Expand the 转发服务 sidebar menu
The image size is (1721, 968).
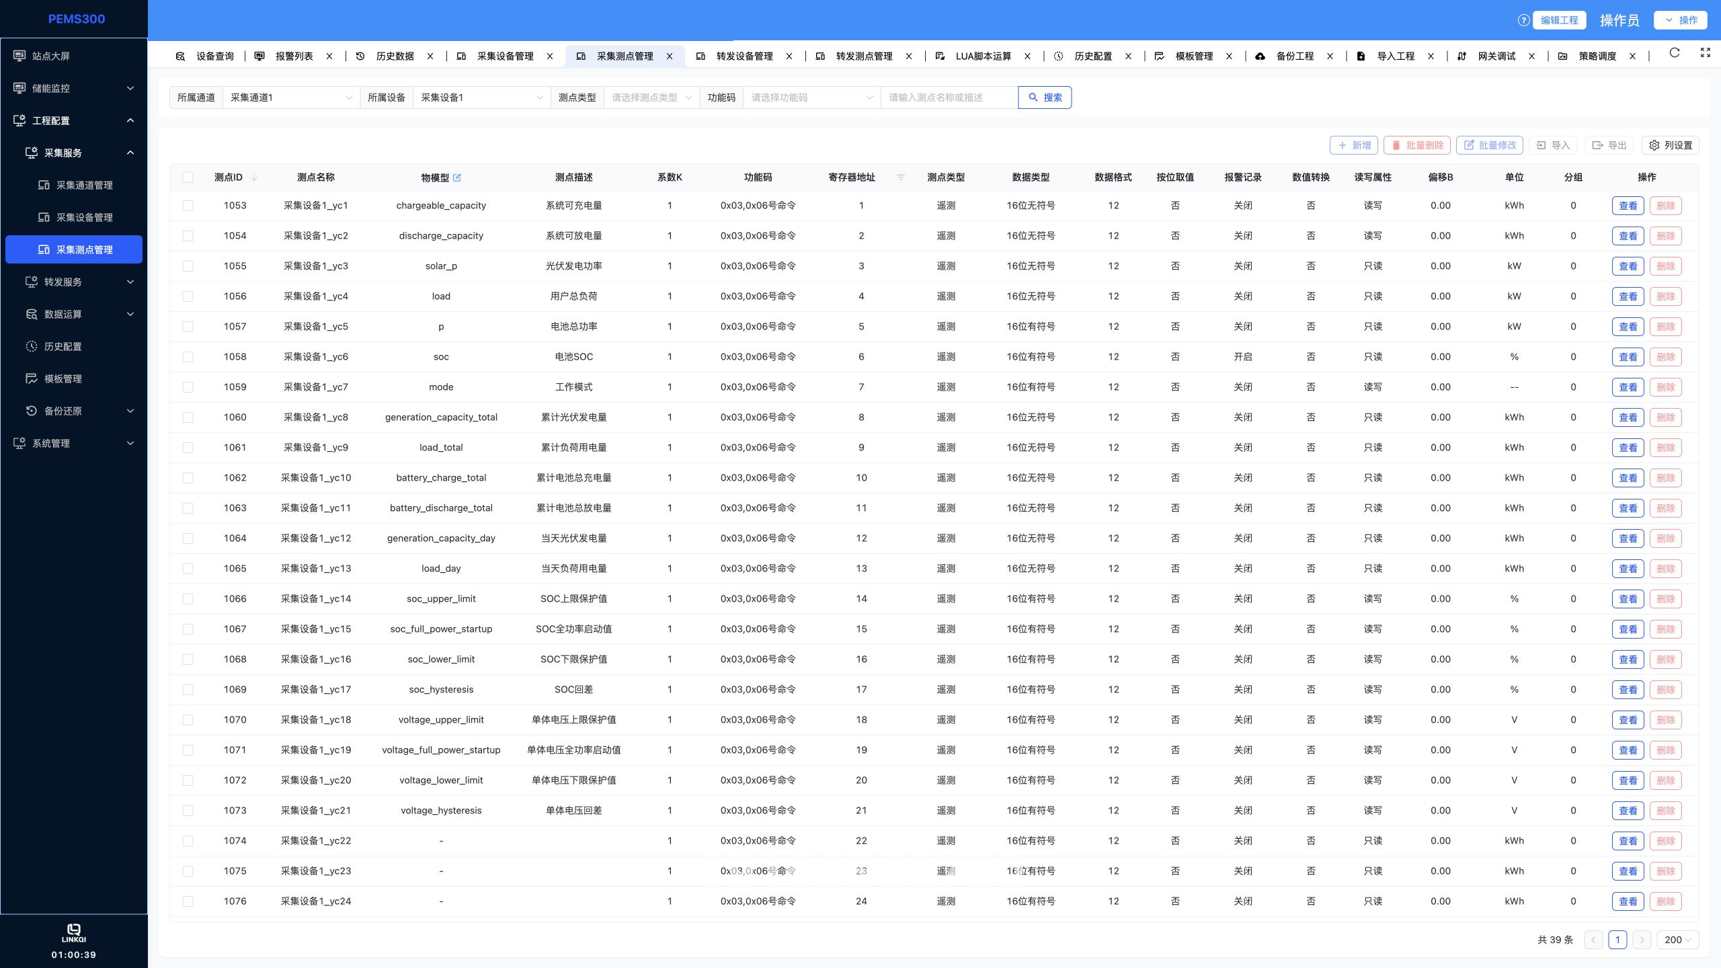point(74,282)
